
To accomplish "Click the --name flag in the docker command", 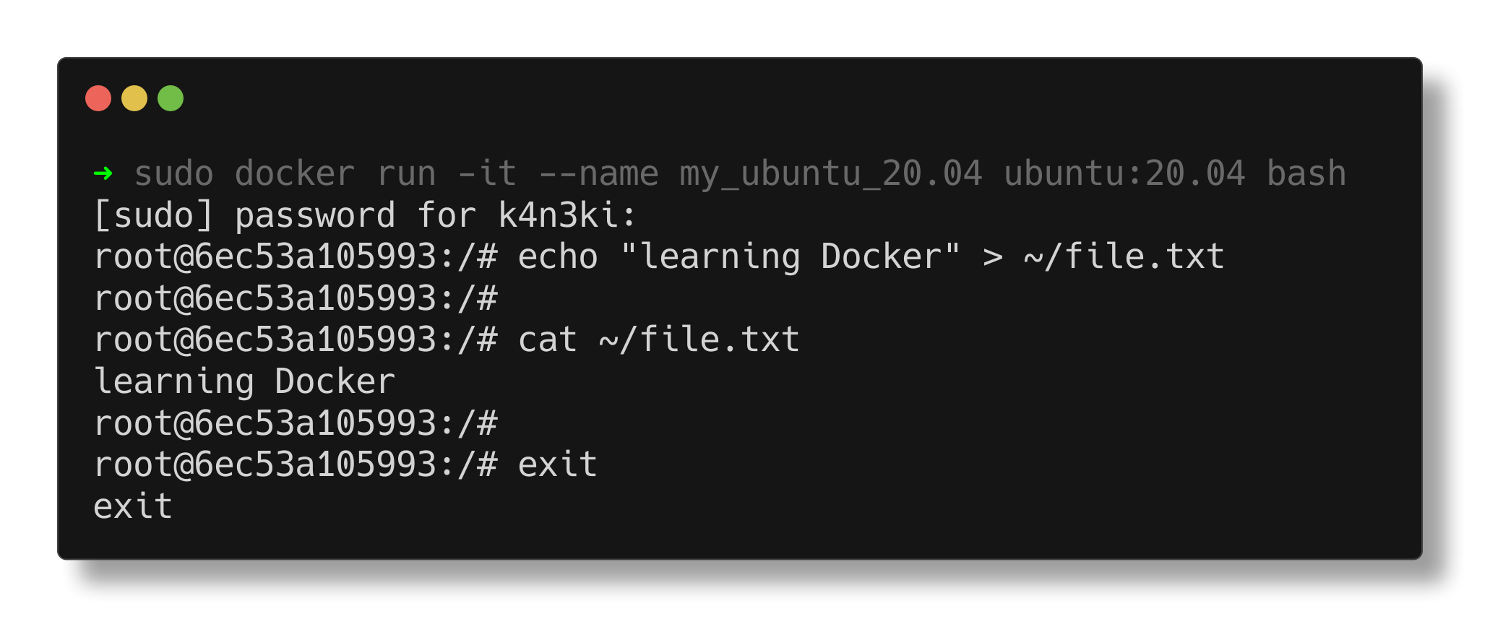I will [599, 173].
